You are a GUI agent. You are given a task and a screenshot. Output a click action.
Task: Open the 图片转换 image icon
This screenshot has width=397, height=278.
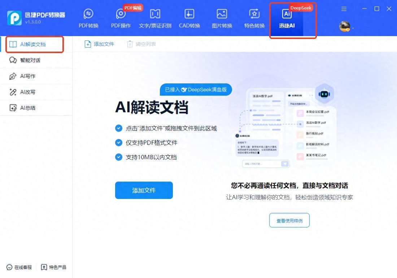222,14
